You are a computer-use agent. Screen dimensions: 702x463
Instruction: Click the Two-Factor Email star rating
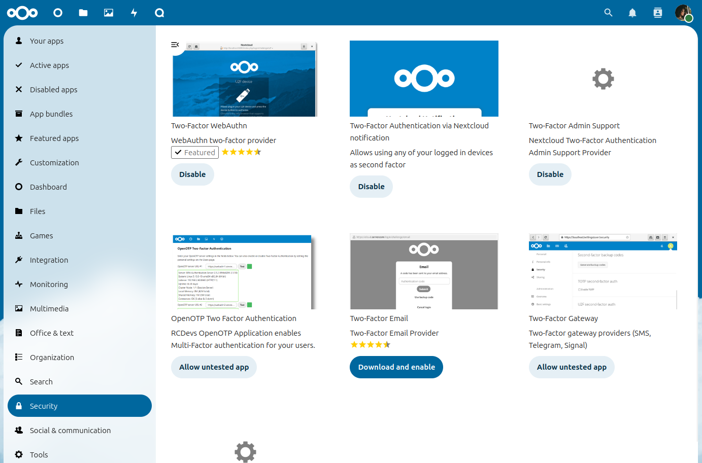click(371, 345)
